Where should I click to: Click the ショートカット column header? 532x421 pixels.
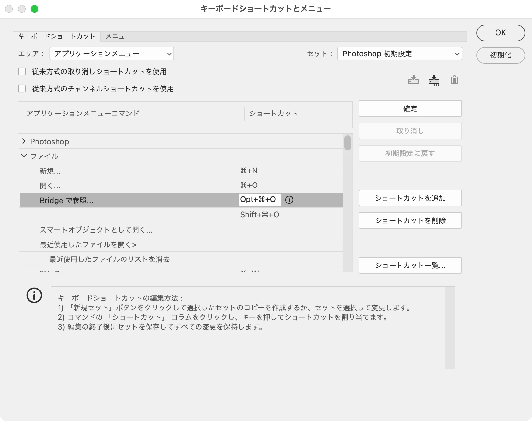click(274, 114)
